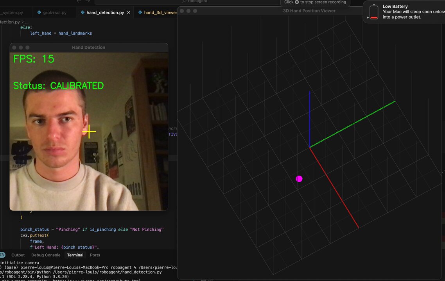445x281 pixels.
Task: Click the 'initialize camera' terminal line
Action: pos(20,263)
